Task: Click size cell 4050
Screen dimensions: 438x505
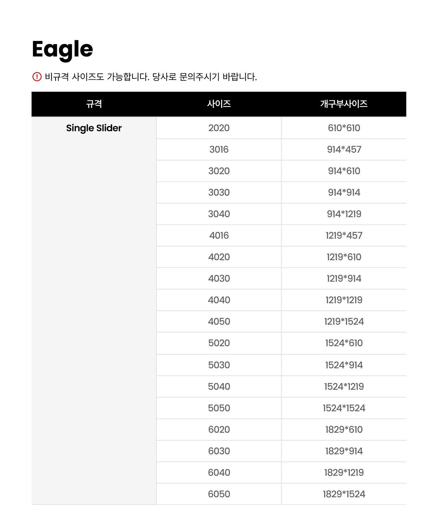Action: click(x=219, y=322)
